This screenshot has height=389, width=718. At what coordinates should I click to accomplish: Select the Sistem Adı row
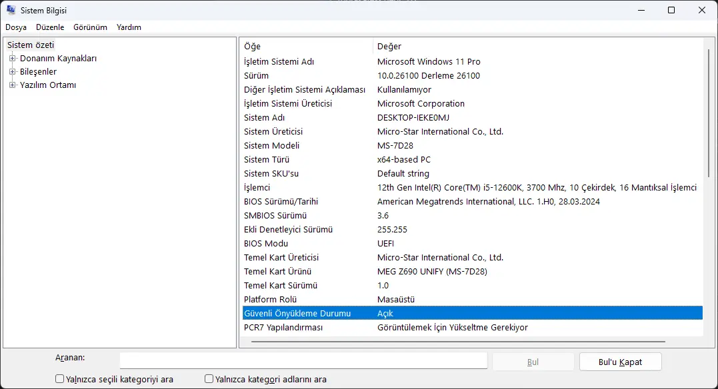pos(473,118)
